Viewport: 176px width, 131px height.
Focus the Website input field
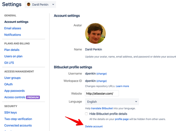click(x=102, y=93)
